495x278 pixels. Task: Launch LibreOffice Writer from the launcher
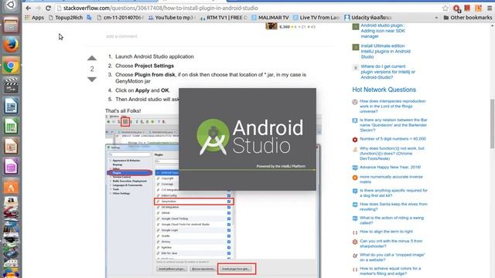(x=11, y=106)
